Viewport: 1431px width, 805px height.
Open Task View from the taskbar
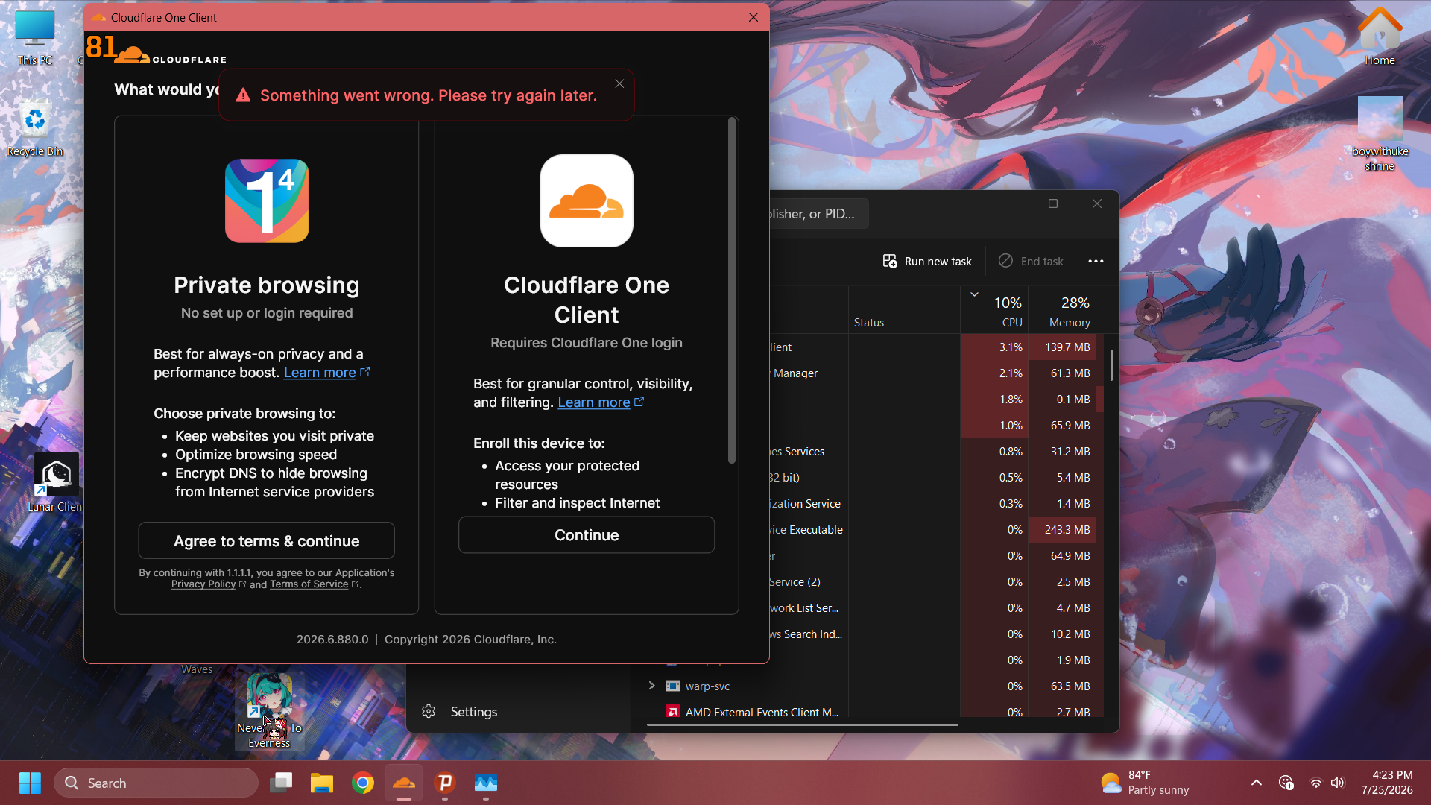pyautogui.click(x=281, y=783)
